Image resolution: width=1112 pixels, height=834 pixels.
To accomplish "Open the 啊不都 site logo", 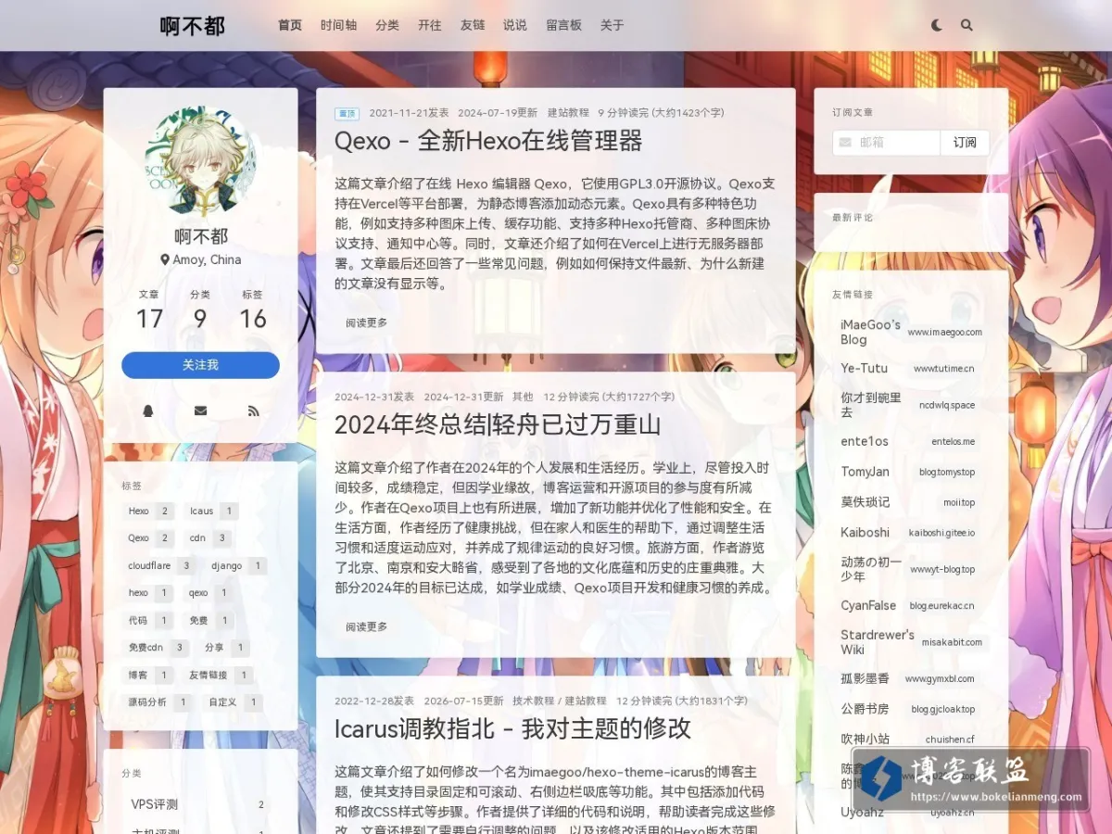I will click(x=193, y=26).
